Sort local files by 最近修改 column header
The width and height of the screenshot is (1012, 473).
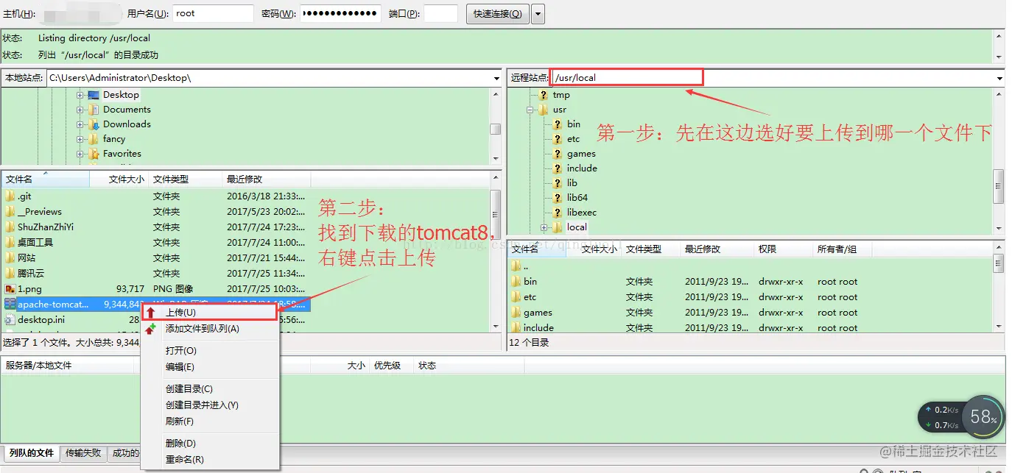point(266,179)
